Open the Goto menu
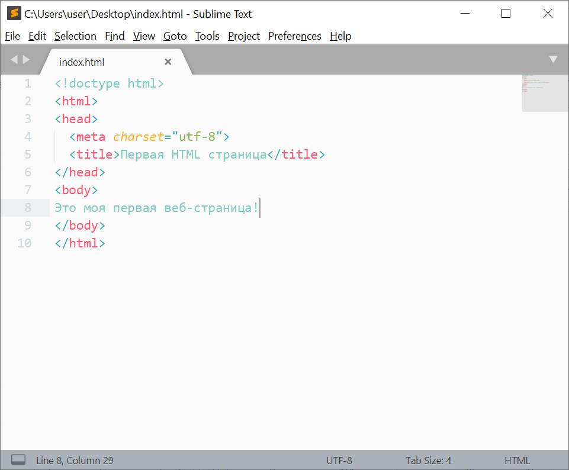The width and height of the screenshot is (569, 470). pos(175,36)
